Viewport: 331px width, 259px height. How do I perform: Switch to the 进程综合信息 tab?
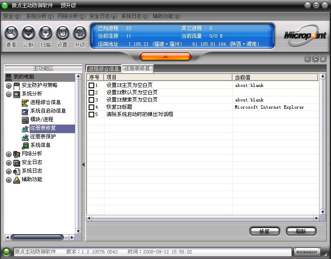pyautogui.click(x=104, y=69)
